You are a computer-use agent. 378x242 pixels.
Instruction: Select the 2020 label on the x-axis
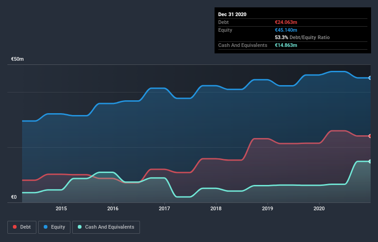pos(319,208)
